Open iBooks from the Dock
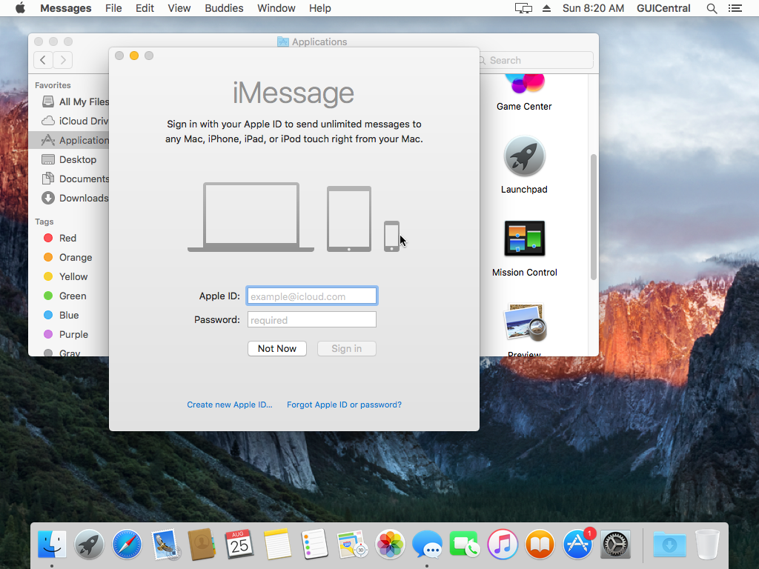 click(540, 545)
